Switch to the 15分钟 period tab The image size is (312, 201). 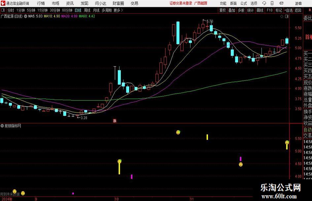point(42,10)
